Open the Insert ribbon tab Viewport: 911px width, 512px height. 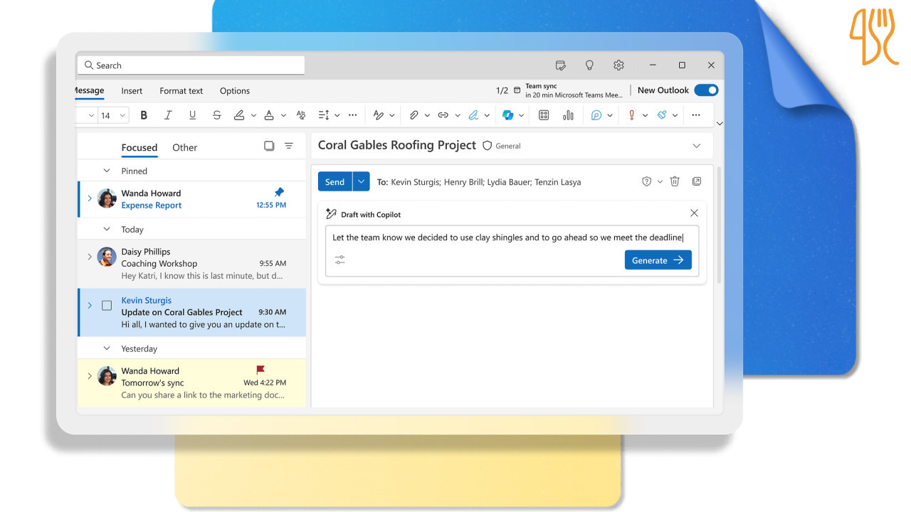pyautogui.click(x=132, y=91)
